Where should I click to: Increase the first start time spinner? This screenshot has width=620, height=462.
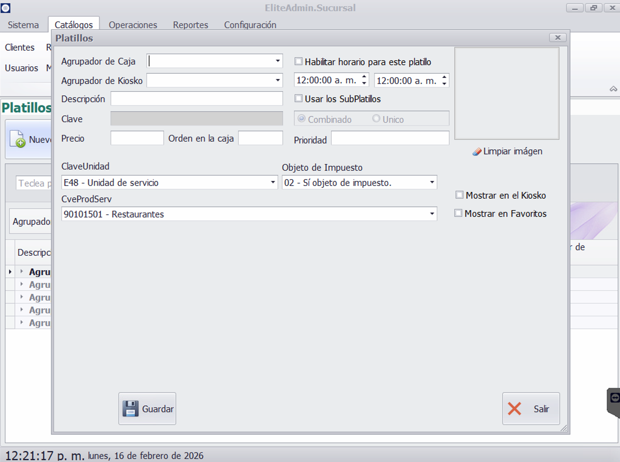[x=364, y=77]
